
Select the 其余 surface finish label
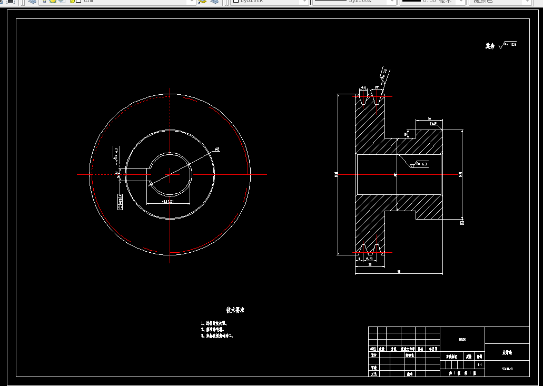[490, 46]
